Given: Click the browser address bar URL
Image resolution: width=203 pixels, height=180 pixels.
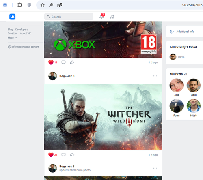Looking at the screenshot, I should pos(192,5).
